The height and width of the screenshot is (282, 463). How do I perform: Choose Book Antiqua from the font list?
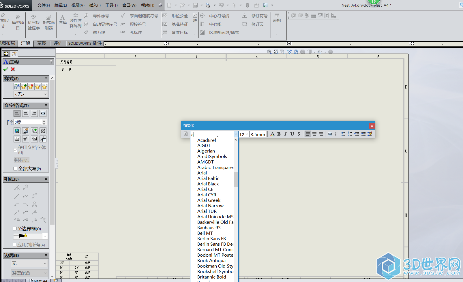tap(211, 261)
